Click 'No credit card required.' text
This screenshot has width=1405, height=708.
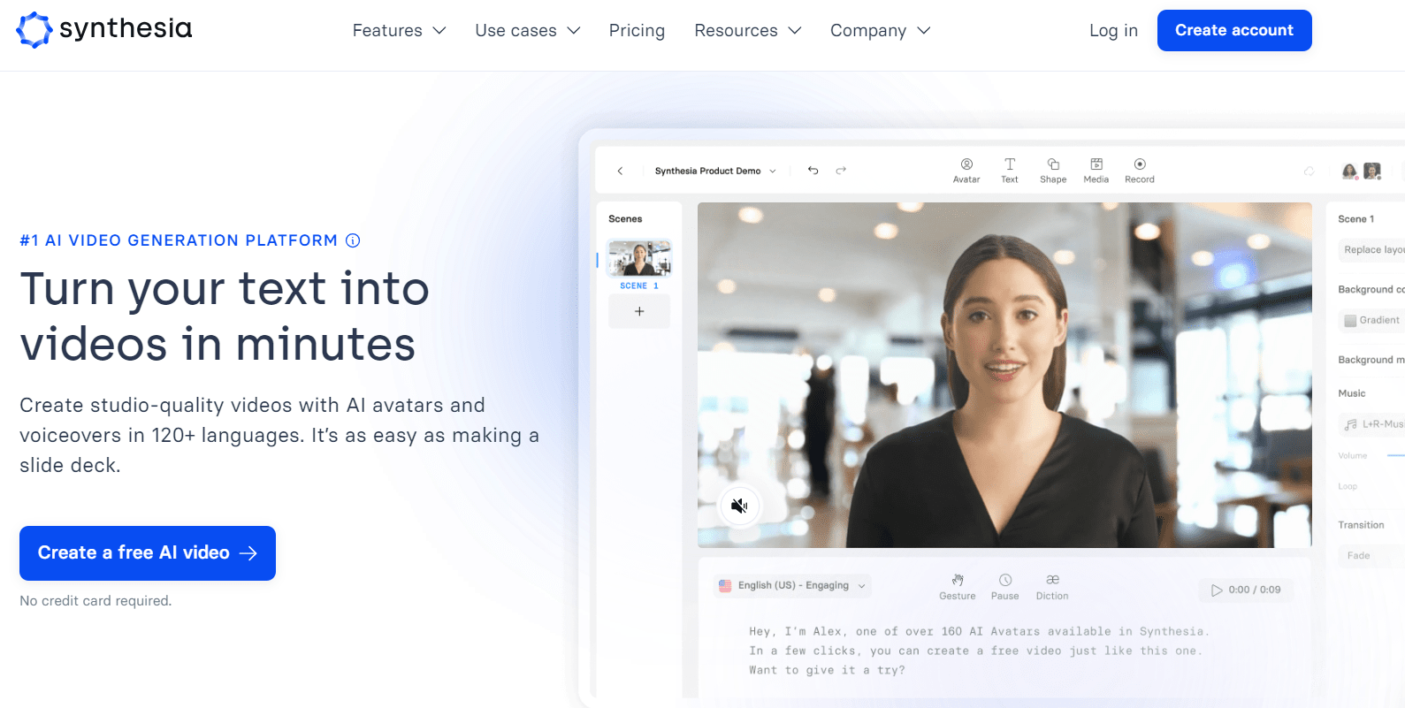pos(95,601)
